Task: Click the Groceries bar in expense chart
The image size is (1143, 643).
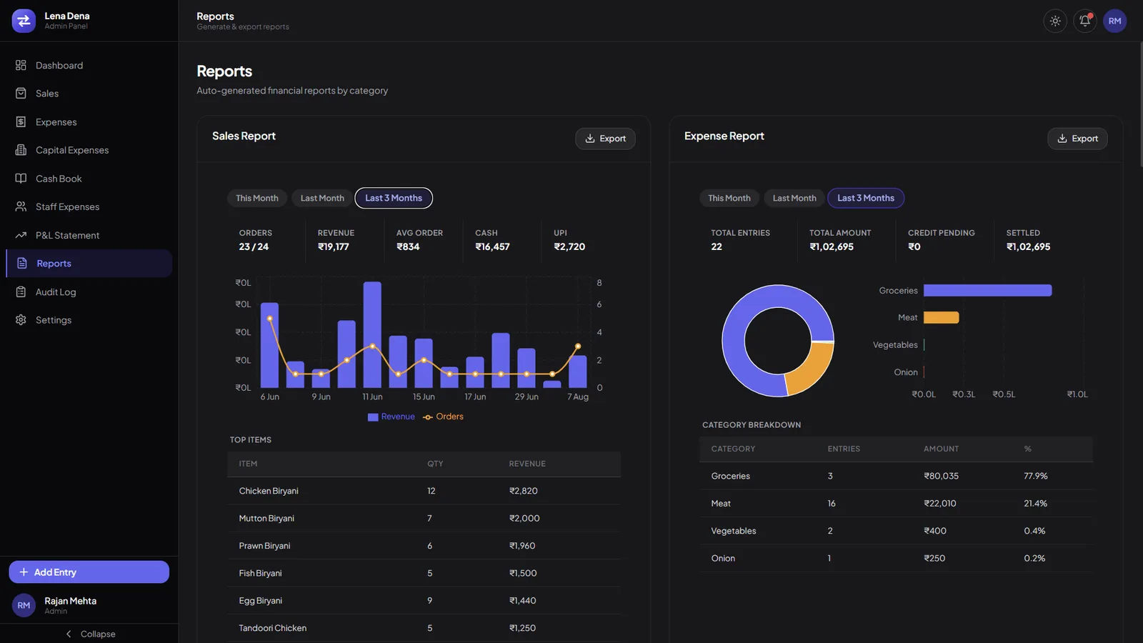Action: pyautogui.click(x=987, y=290)
